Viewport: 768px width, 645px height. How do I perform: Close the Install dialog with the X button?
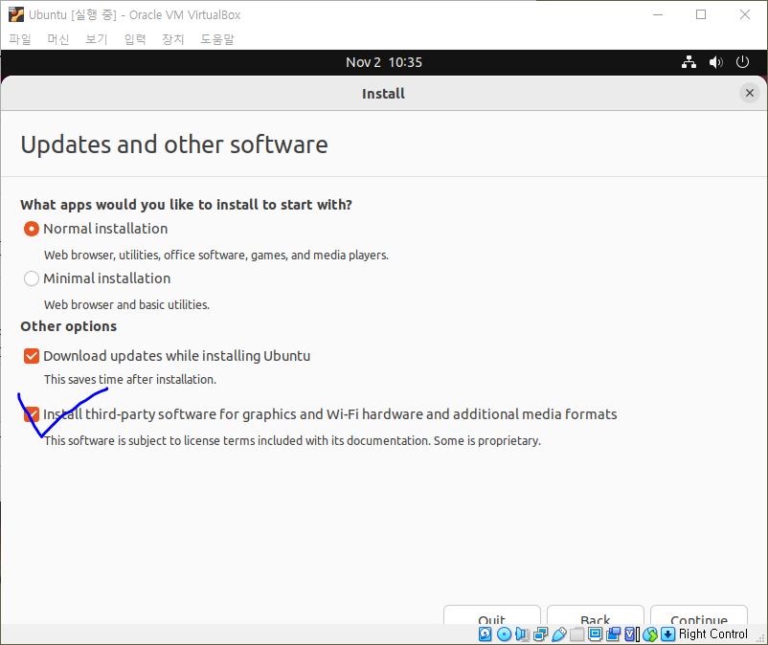click(750, 93)
